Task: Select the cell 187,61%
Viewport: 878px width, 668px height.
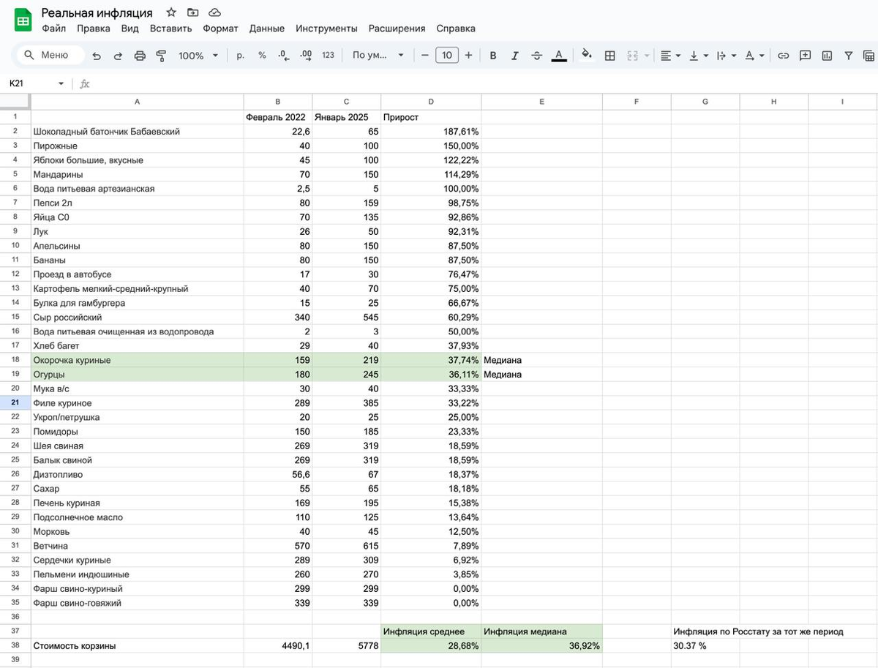Action: pyautogui.click(x=431, y=132)
